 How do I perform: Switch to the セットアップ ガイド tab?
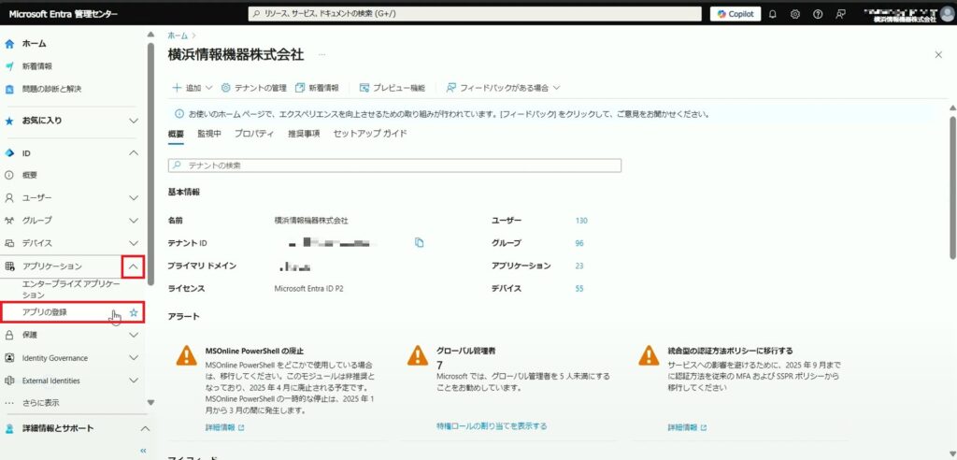coord(370,134)
